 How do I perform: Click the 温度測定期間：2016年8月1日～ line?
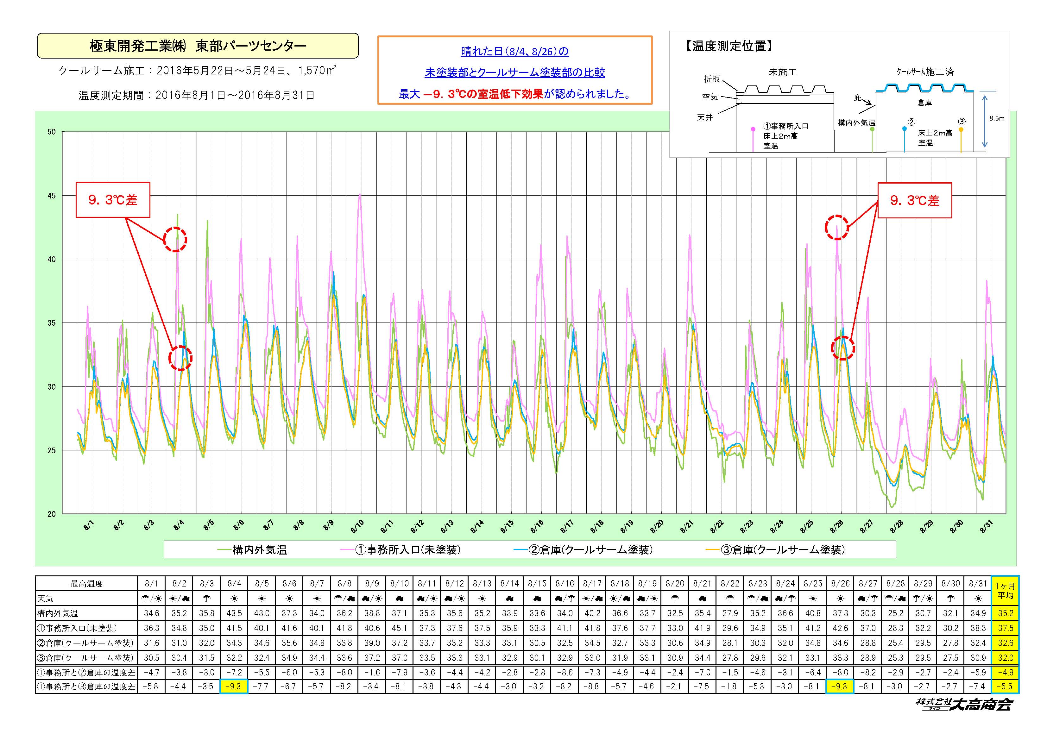197,95
